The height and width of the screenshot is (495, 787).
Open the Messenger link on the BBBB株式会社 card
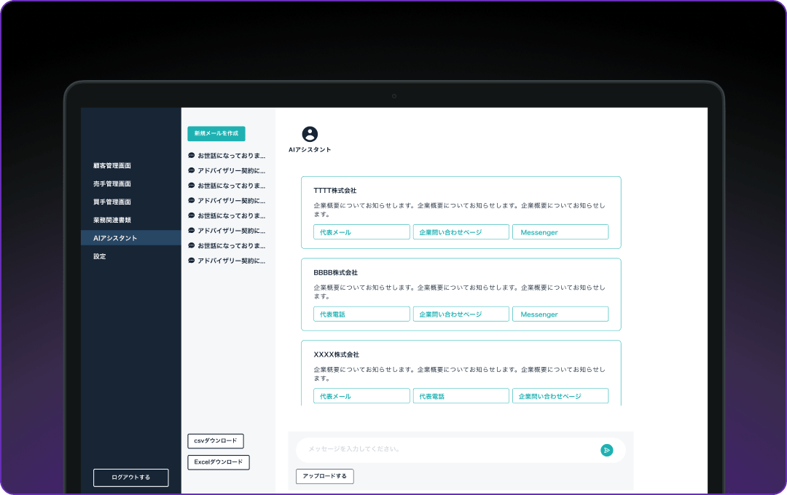(560, 314)
